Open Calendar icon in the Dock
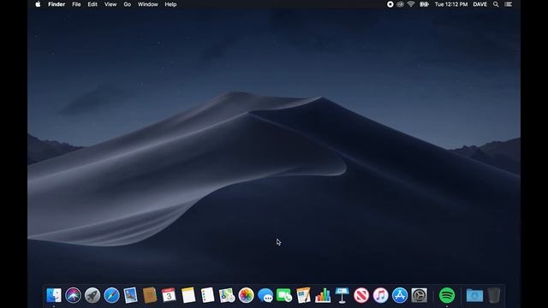The image size is (548, 308). pos(169,295)
